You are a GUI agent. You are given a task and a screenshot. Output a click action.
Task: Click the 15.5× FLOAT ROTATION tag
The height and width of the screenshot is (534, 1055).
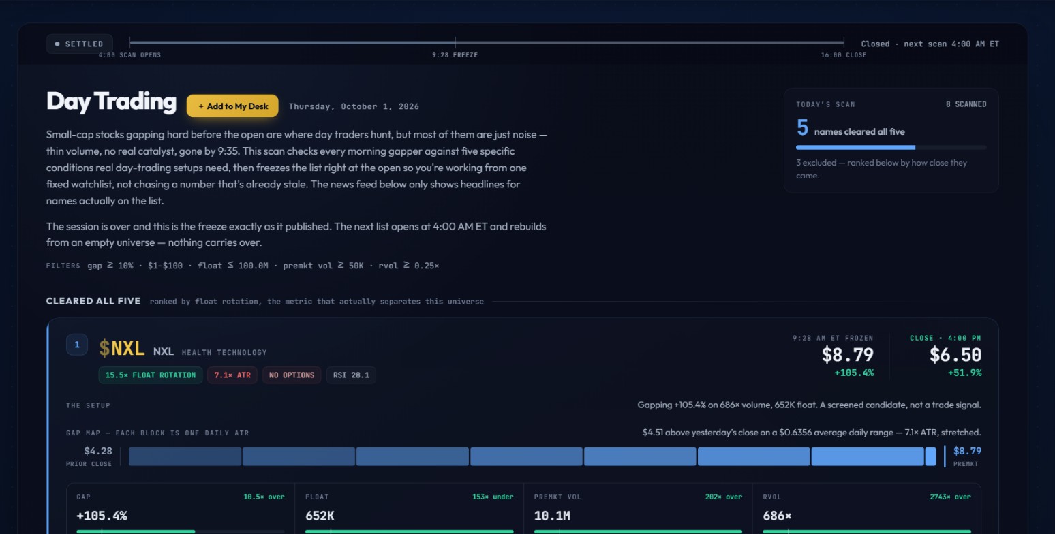151,375
